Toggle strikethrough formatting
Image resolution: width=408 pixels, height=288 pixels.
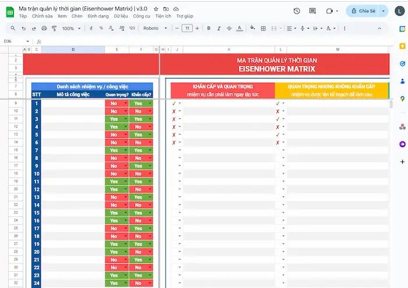230,28
